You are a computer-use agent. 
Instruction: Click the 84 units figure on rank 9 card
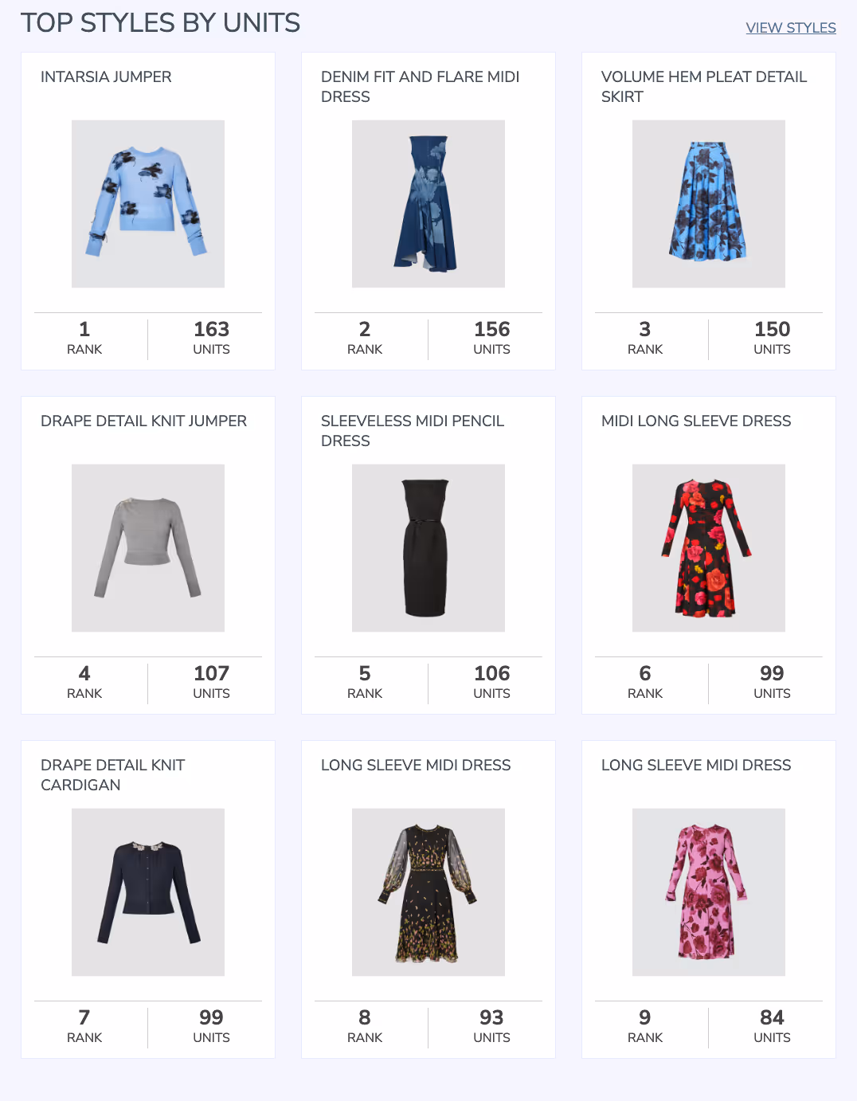pyautogui.click(x=772, y=1017)
